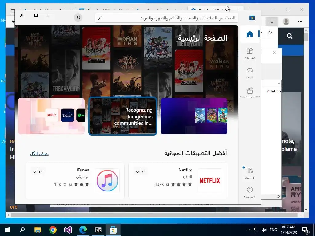Click the ENG language indicator
The width and height of the screenshot is (315, 236).
click(x=273, y=230)
